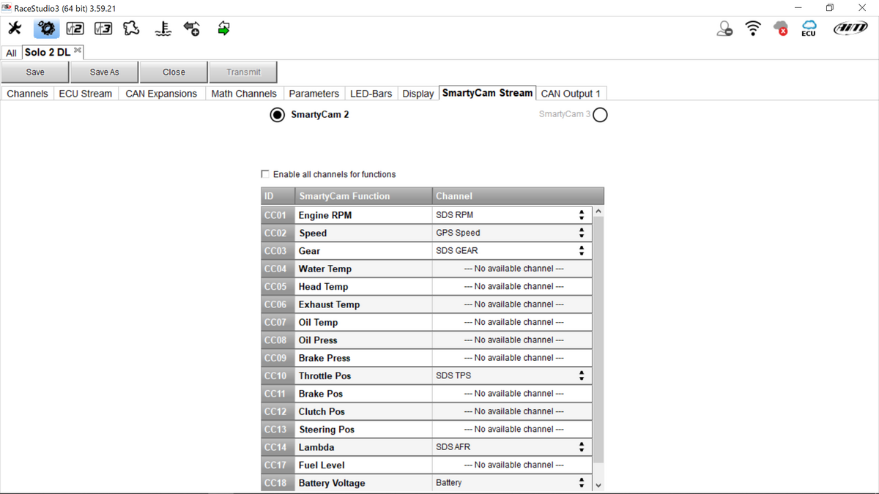Image resolution: width=879 pixels, height=494 pixels.
Task: Open the CAN Output 1 tab
Action: point(571,93)
